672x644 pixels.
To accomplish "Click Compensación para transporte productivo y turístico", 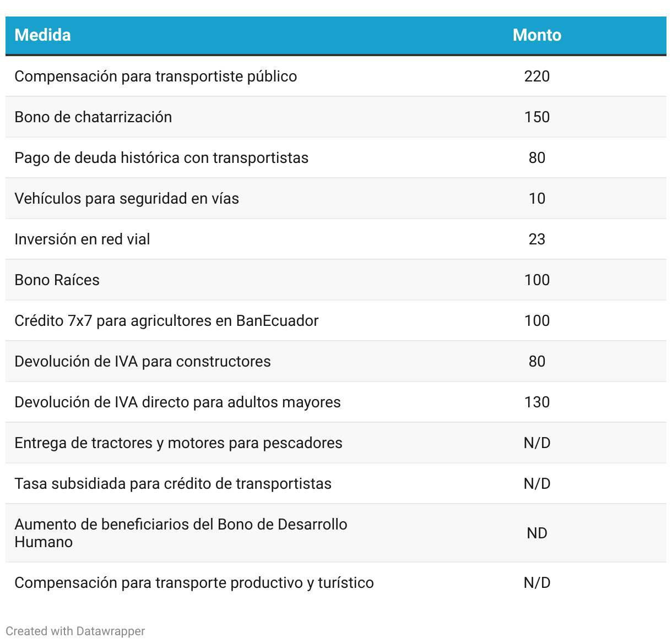I will (x=194, y=582).
